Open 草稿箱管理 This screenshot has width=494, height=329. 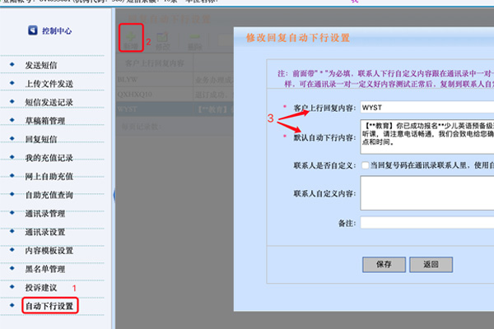pos(45,121)
